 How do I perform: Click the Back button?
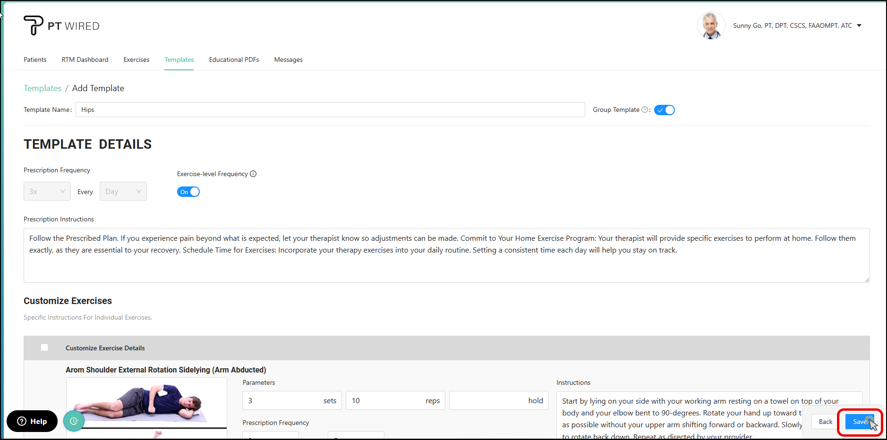[x=825, y=422]
